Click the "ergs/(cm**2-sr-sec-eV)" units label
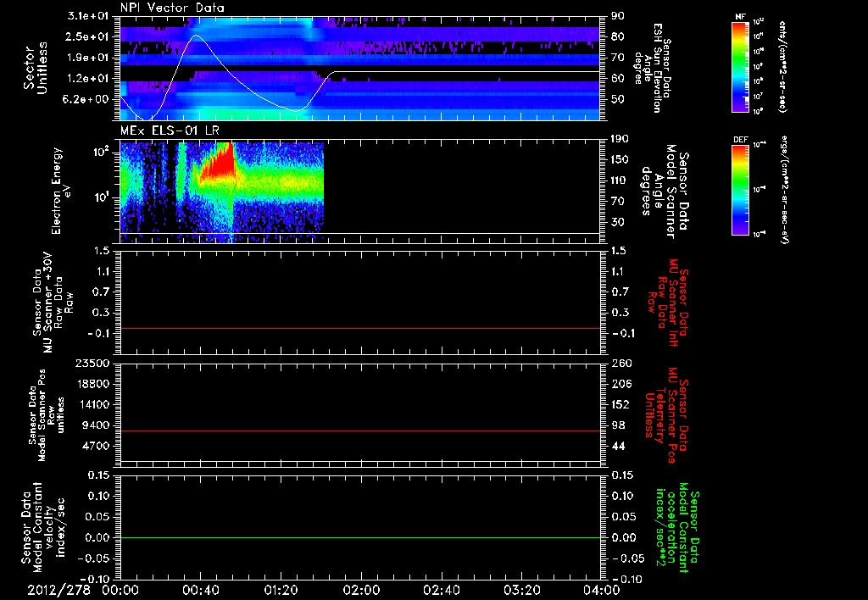The width and height of the screenshot is (868, 600). click(783, 189)
